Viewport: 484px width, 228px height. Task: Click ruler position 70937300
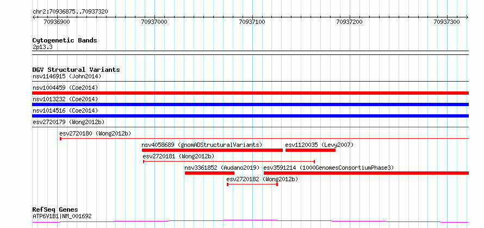coord(447,22)
